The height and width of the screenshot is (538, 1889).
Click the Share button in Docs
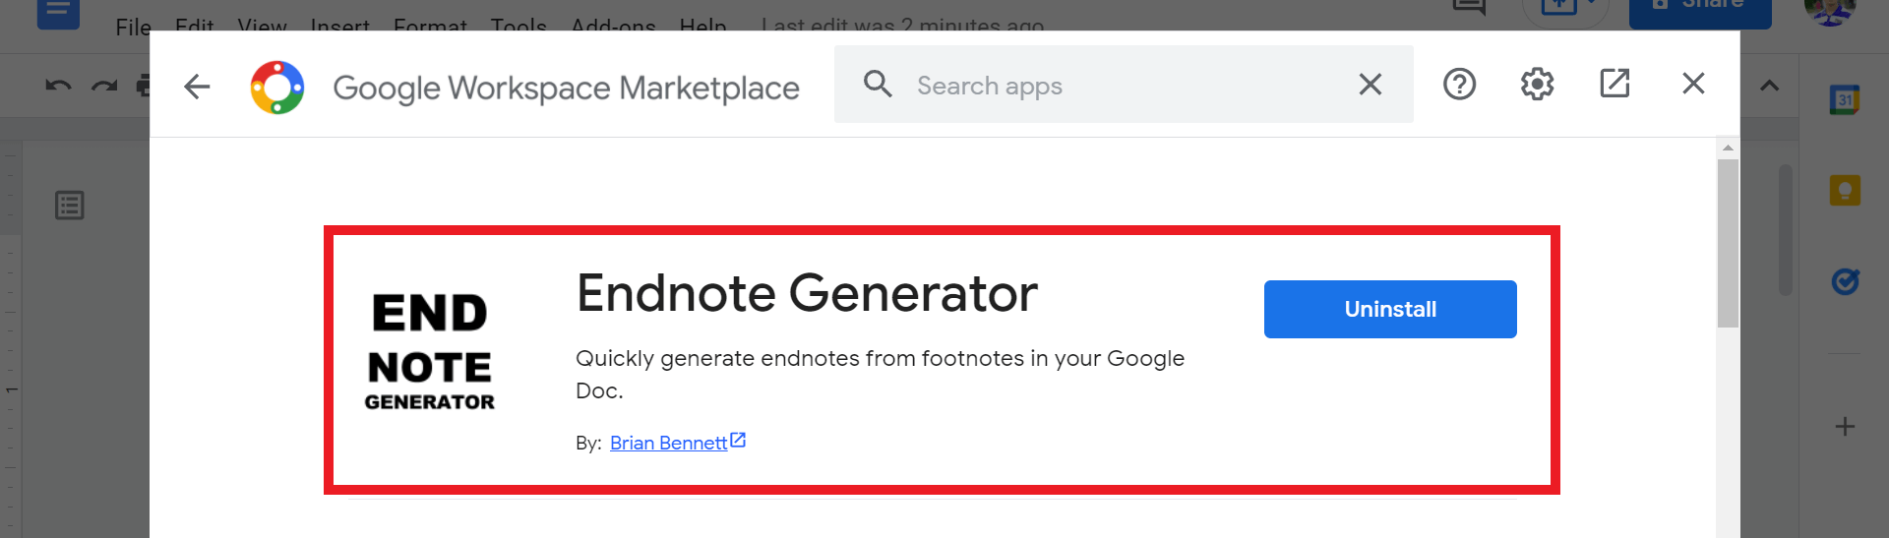coord(1700,12)
